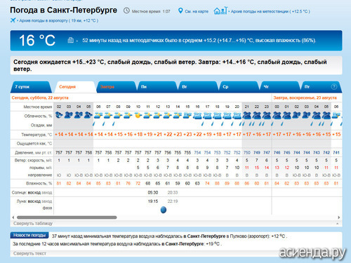Click the Ощущается как row label
Screen dimensions: 351x263
34,144
